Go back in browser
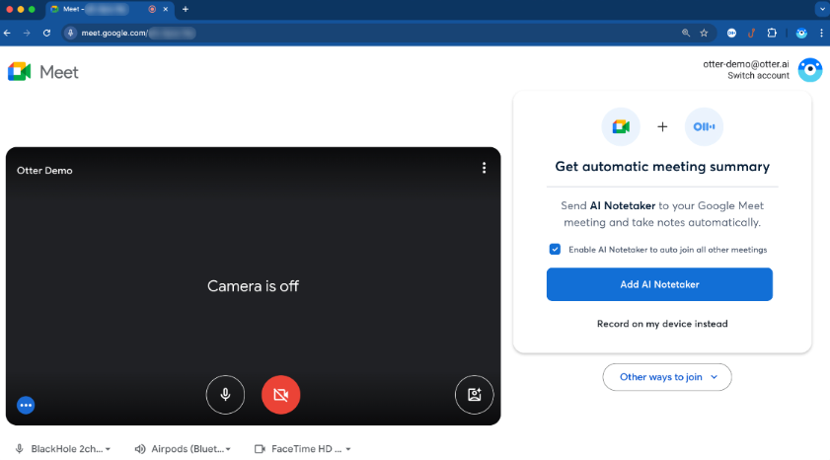830x460 pixels. pyautogui.click(x=8, y=33)
